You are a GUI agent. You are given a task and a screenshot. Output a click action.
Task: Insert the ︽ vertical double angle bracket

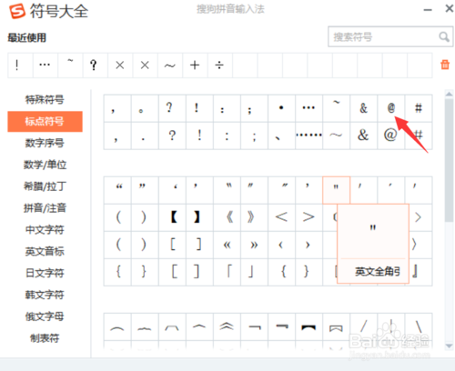point(227,326)
